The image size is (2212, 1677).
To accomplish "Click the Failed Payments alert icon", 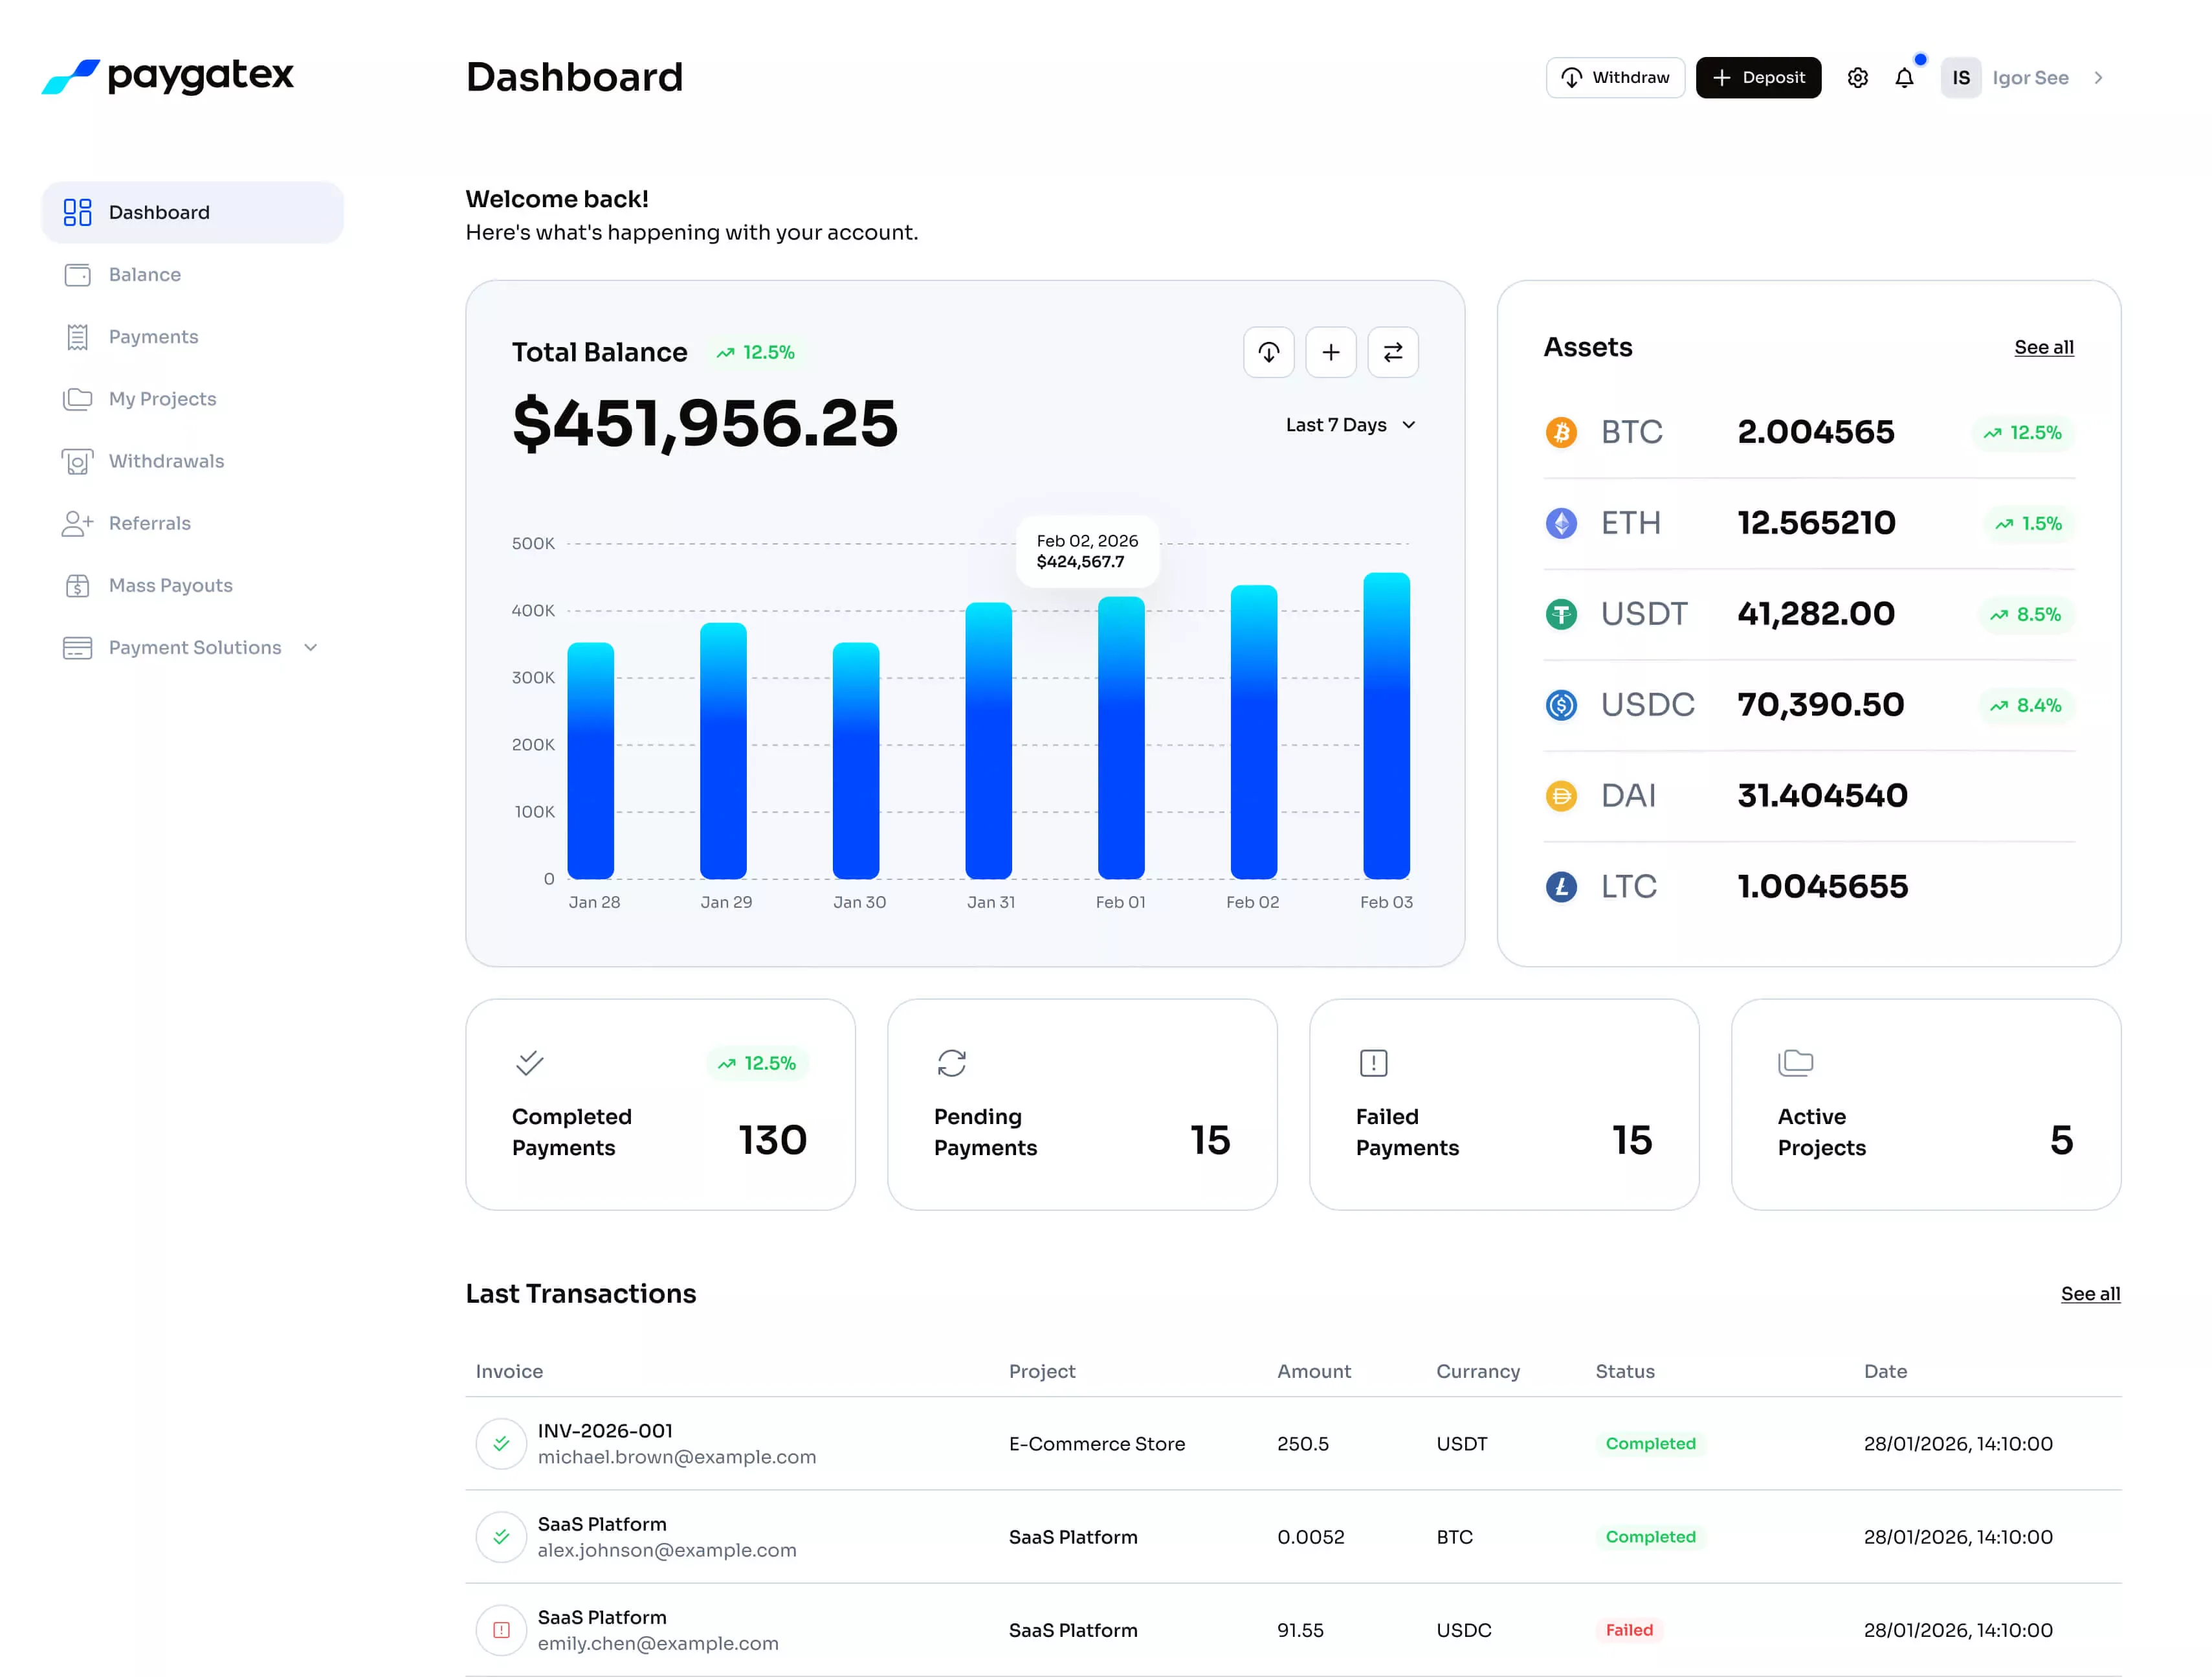I will pyautogui.click(x=1373, y=1063).
